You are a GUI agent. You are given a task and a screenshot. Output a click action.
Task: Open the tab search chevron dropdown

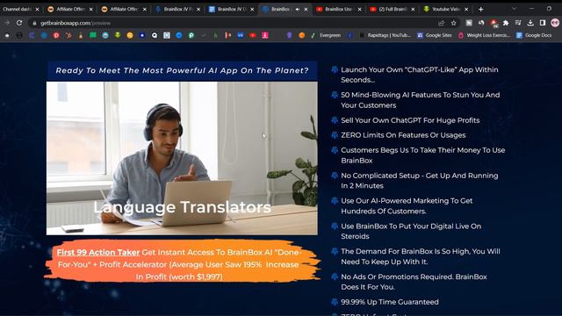tap(514, 9)
